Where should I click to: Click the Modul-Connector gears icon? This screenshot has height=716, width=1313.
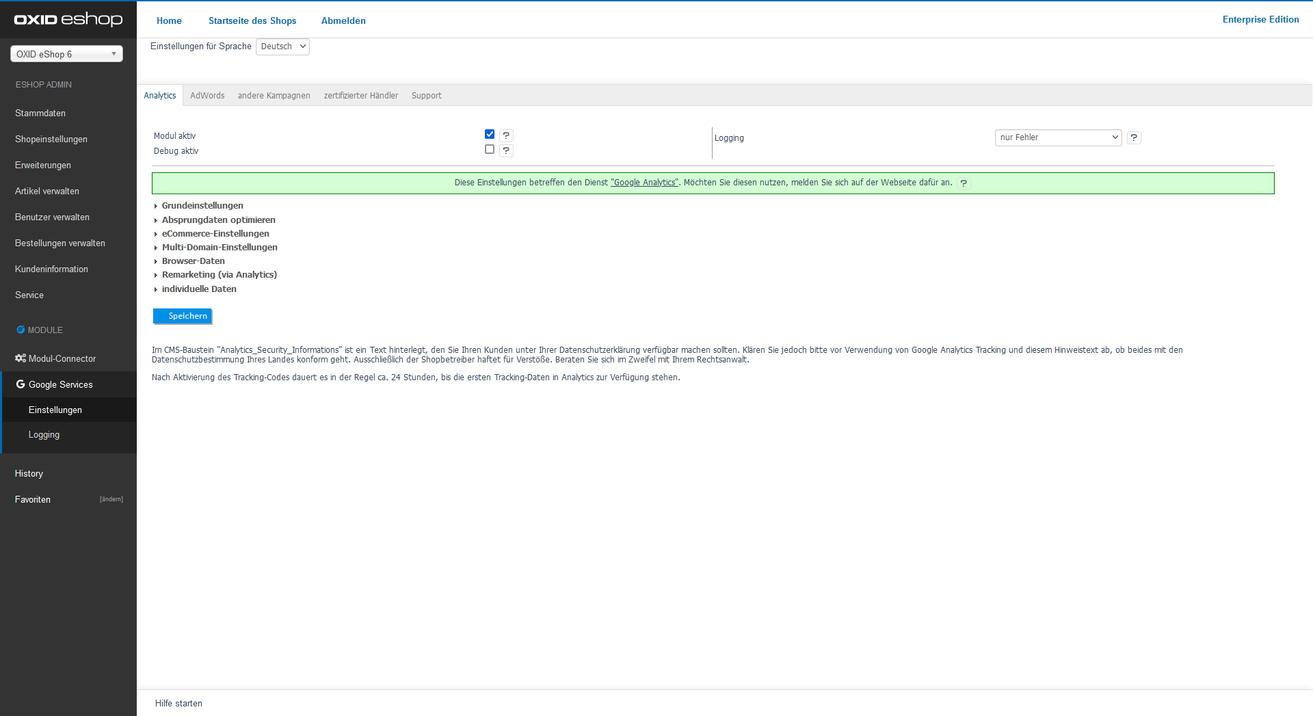coord(21,358)
